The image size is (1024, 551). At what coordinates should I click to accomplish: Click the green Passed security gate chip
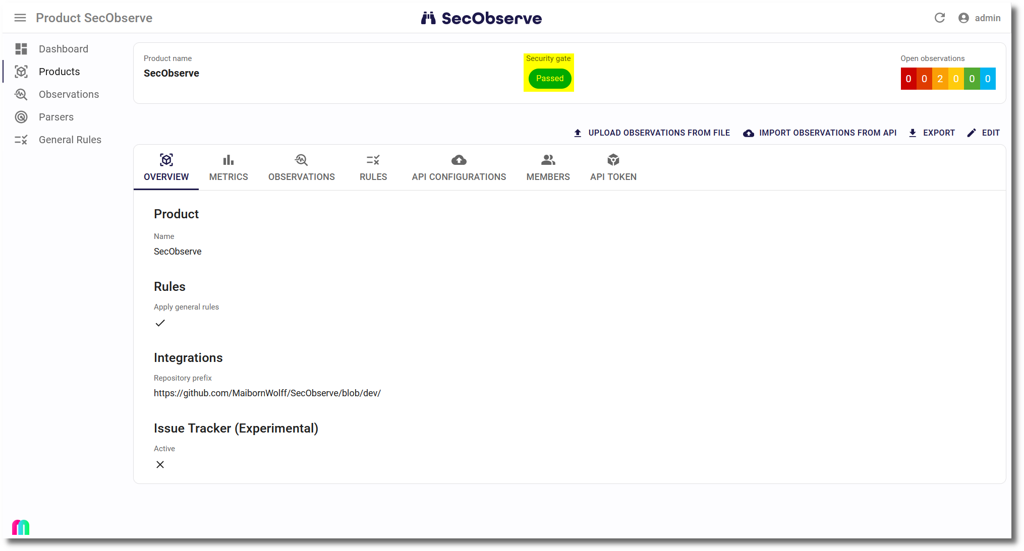click(x=549, y=79)
